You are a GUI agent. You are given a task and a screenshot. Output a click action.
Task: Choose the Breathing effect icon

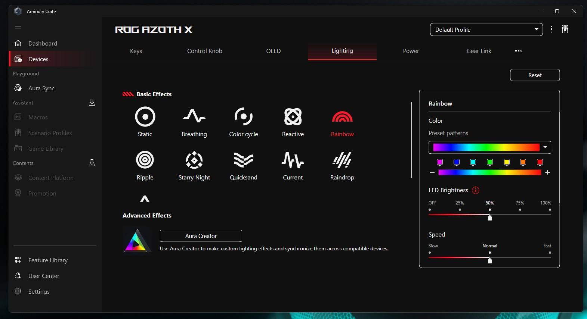coord(194,117)
